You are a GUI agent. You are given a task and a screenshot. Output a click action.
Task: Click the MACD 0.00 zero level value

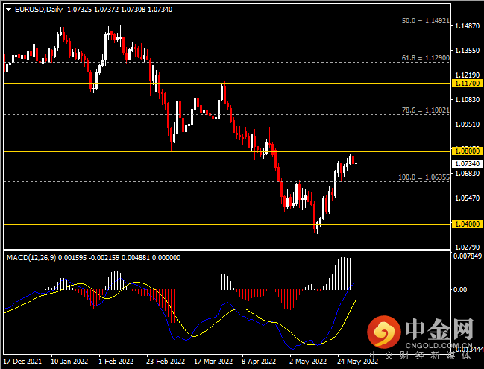[x=460, y=289]
